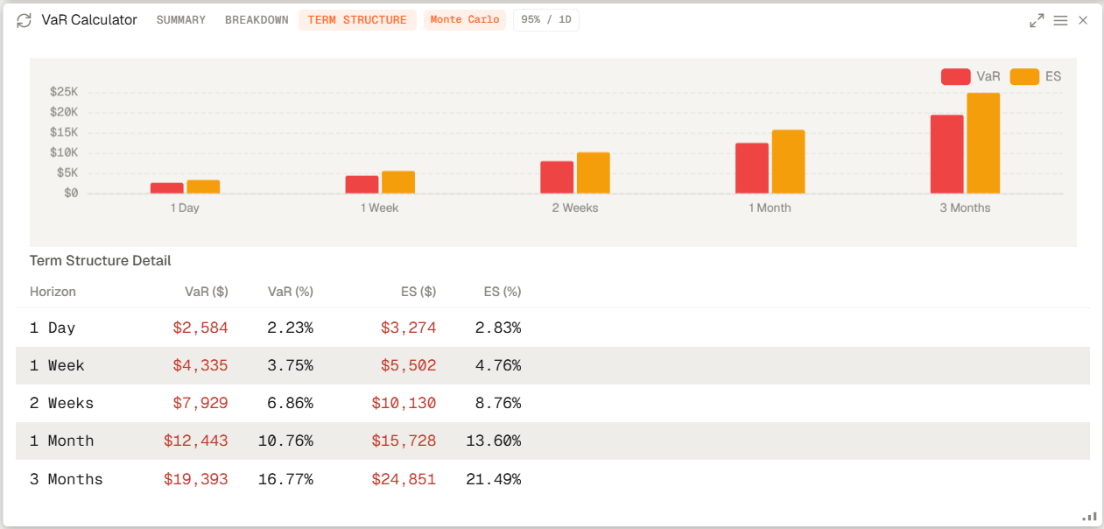Select the 2 Weeks row label
The image size is (1104, 529).
pyautogui.click(x=61, y=403)
